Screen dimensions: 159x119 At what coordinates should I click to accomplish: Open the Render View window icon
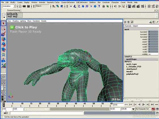[x=129, y=6]
